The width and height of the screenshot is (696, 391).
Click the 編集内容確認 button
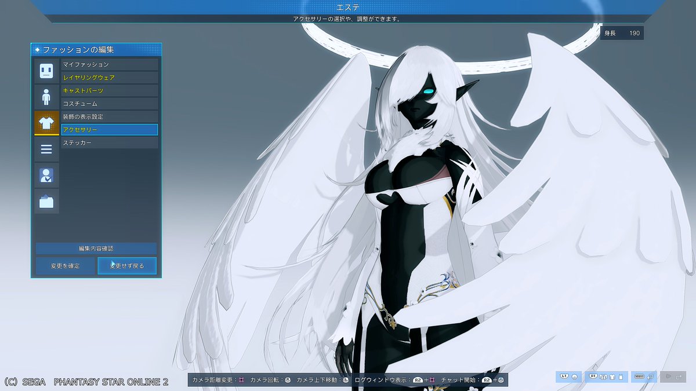pos(96,248)
